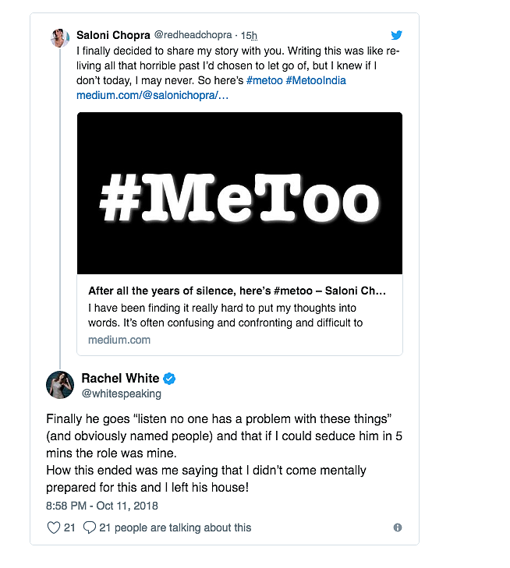The width and height of the screenshot is (510, 568).
Task: Click Rachel White's verified badge
Action: click(169, 379)
